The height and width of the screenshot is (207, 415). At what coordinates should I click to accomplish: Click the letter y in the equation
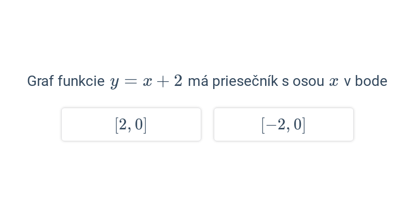[x=114, y=83]
